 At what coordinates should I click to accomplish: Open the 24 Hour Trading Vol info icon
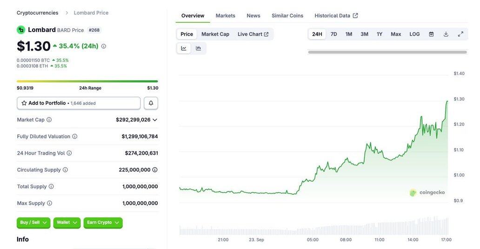69,153
